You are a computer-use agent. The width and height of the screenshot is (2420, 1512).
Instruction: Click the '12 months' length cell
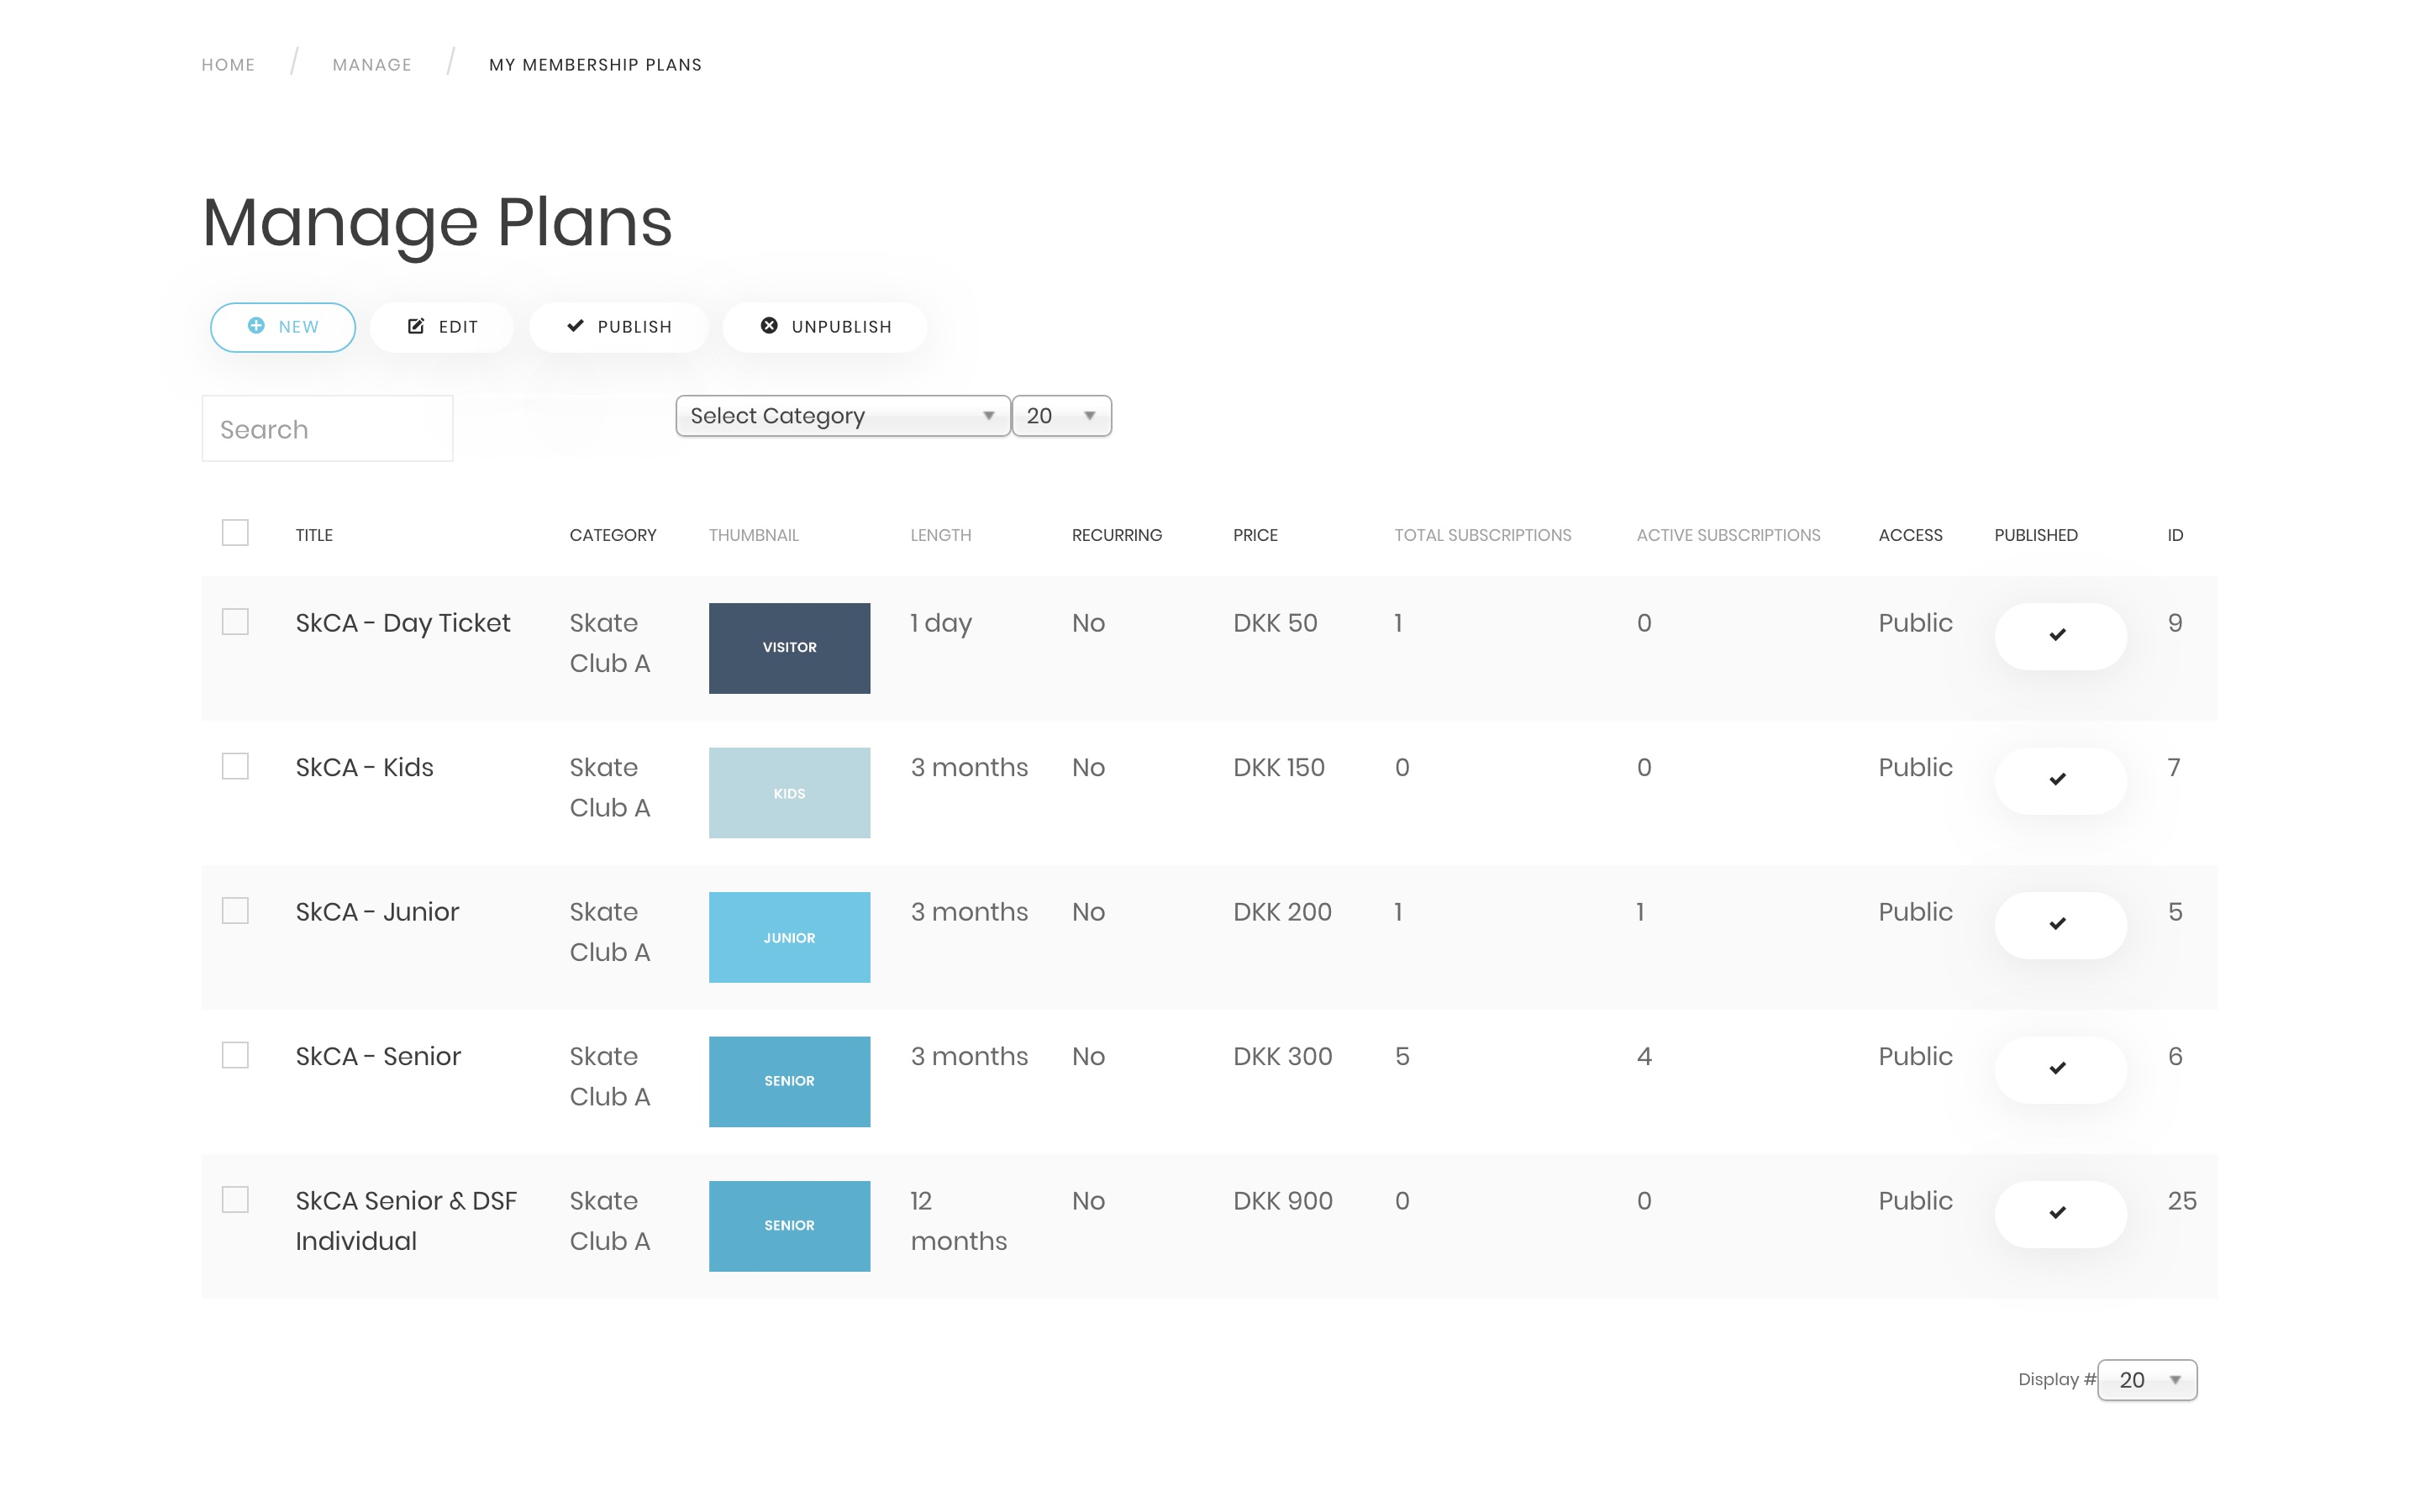click(958, 1221)
